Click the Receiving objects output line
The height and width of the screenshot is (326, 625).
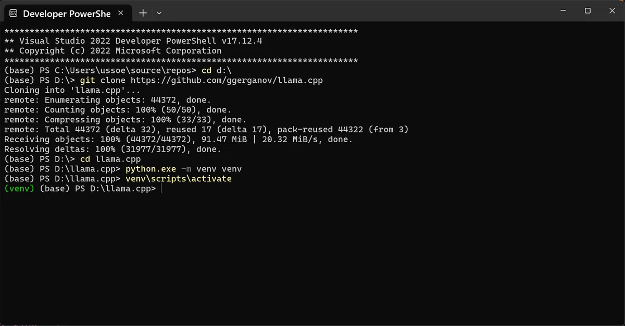point(178,139)
